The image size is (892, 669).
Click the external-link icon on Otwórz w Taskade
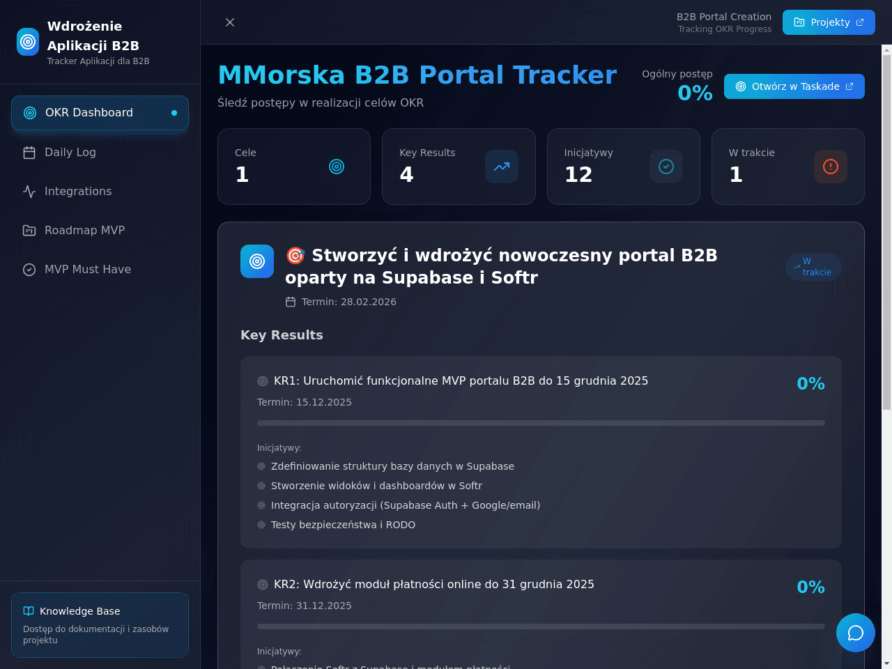(x=849, y=86)
